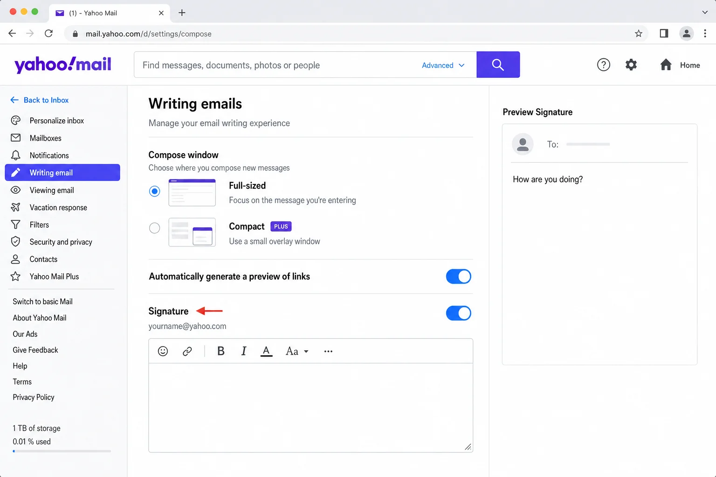The image size is (716, 477).
Task: Switch to basic Mail
Action: click(x=42, y=301)
